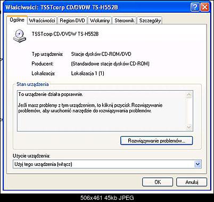Viewport: 214px width, 202px height.
Task: Switch to the Ogólne tab
Action: point(17,20)
